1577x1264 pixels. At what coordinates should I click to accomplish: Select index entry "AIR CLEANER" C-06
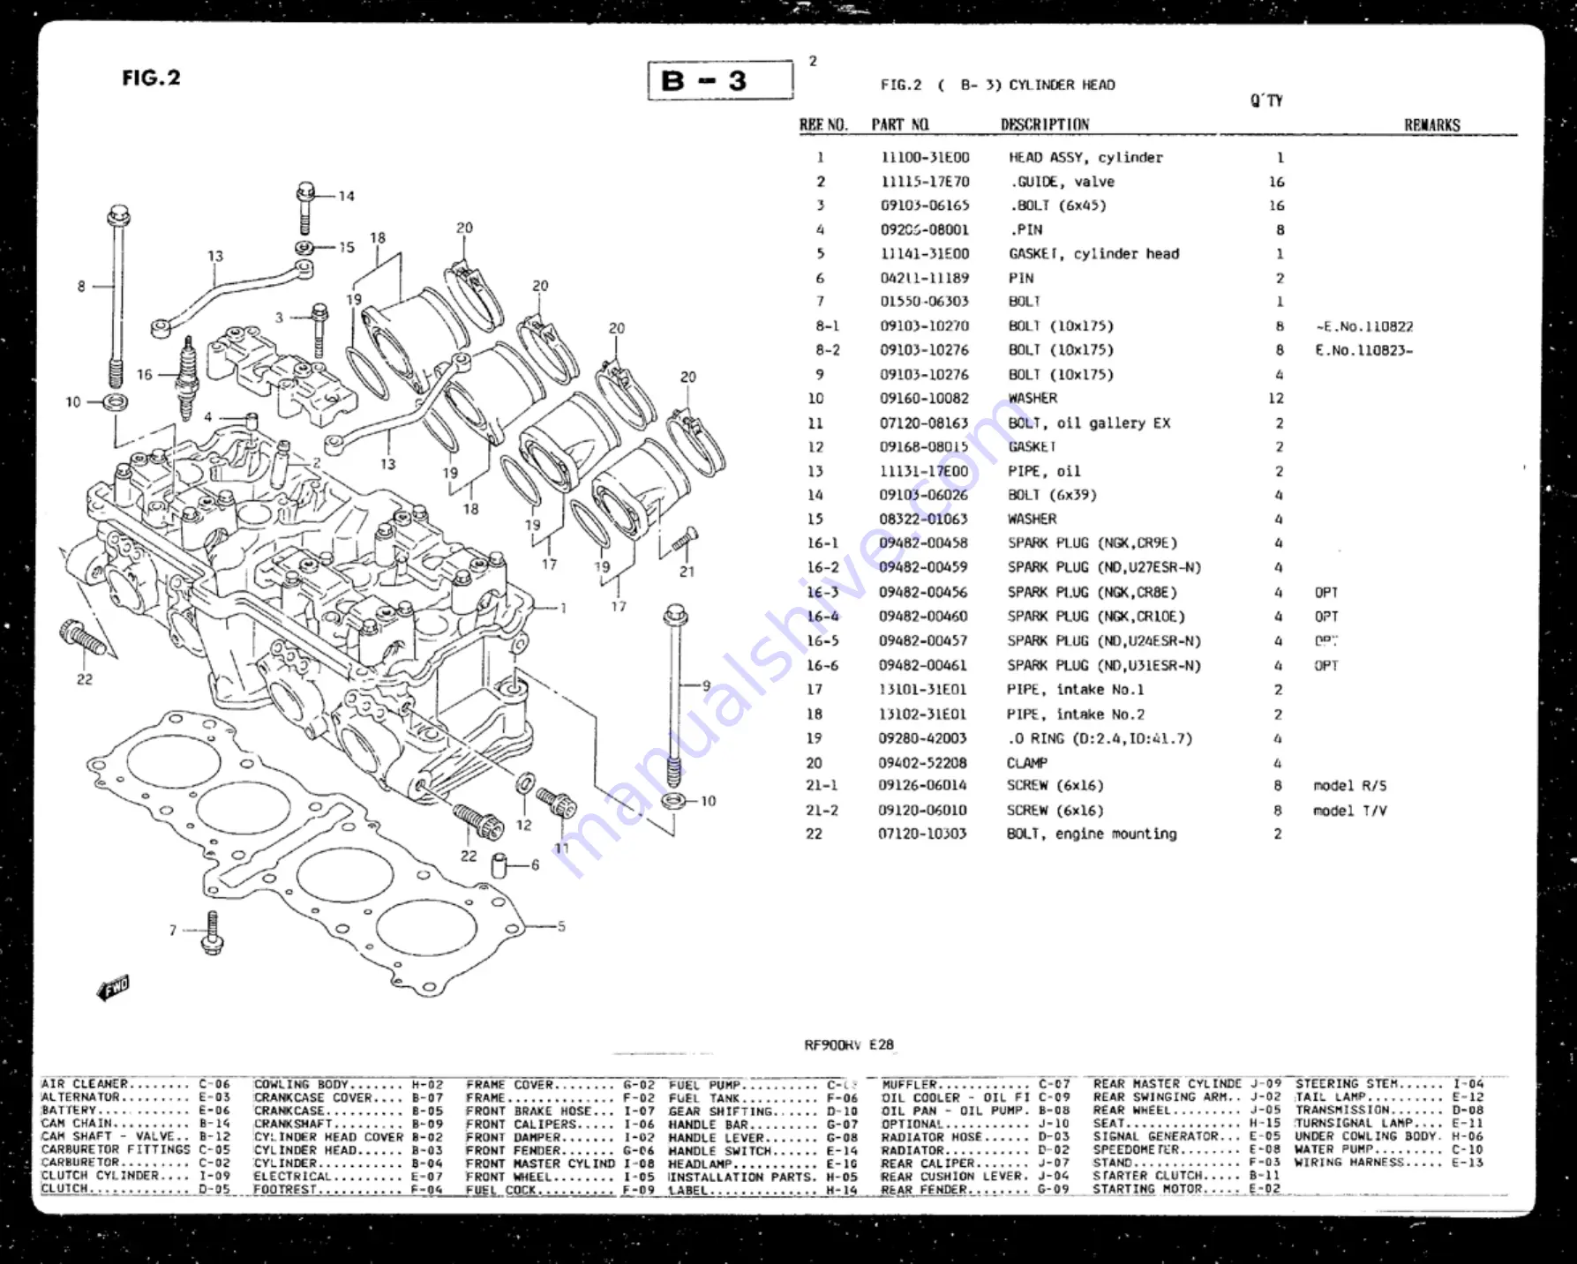click(x=136, y=1084)
